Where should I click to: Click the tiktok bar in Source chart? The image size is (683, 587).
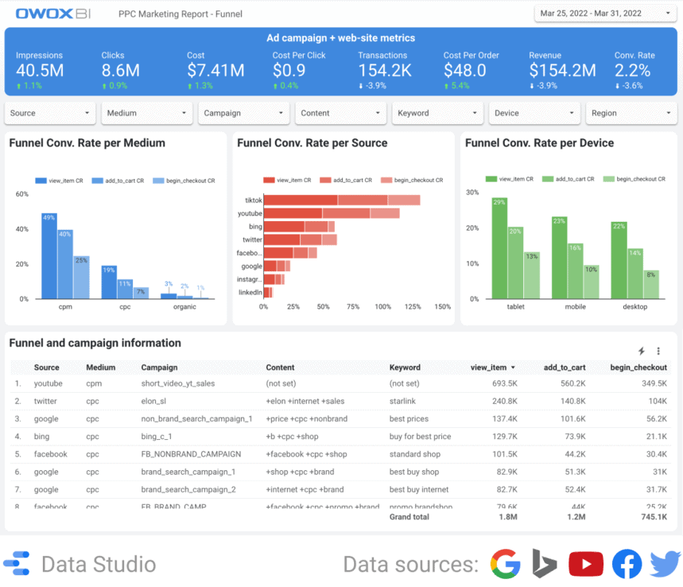[x=342, y=200]
